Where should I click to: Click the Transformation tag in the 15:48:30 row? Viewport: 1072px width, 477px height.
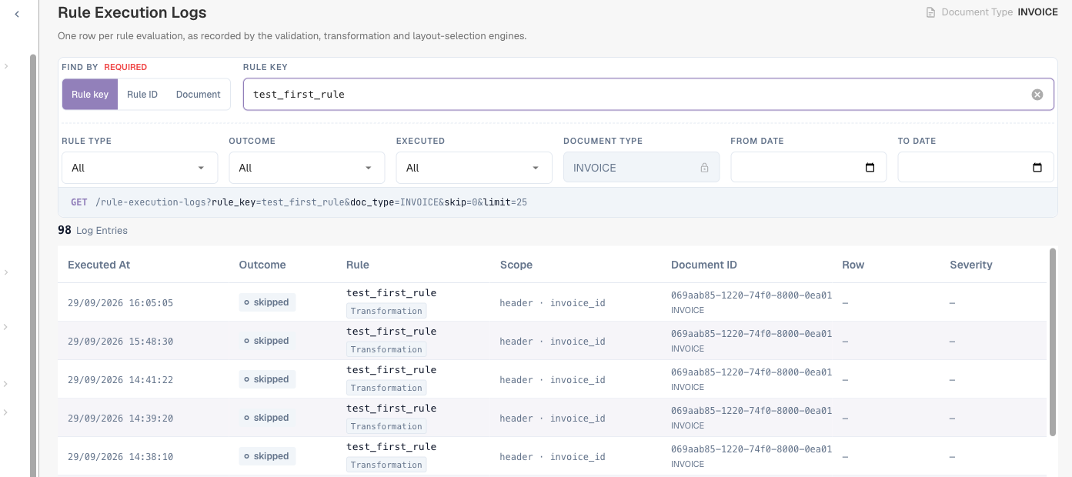point(386,349)
